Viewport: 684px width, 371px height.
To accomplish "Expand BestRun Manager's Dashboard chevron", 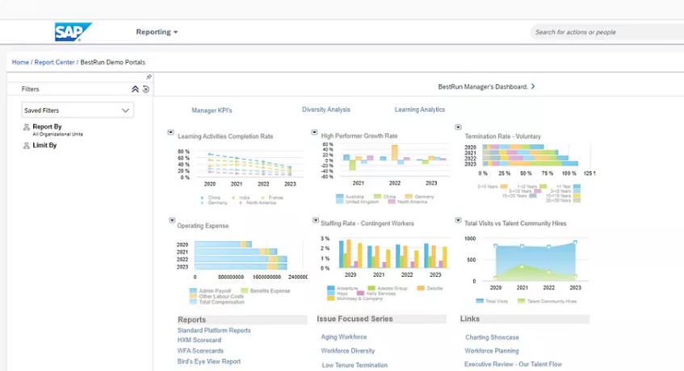I will click(x=533, y=86).
